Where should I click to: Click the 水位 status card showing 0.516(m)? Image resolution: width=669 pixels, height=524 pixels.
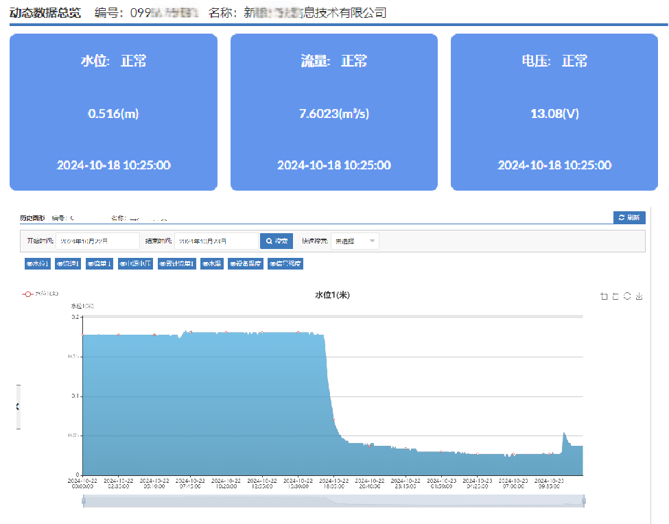(113, 112)
